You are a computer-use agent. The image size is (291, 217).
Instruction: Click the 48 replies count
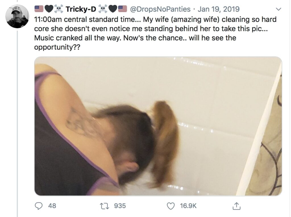(52, 206)
